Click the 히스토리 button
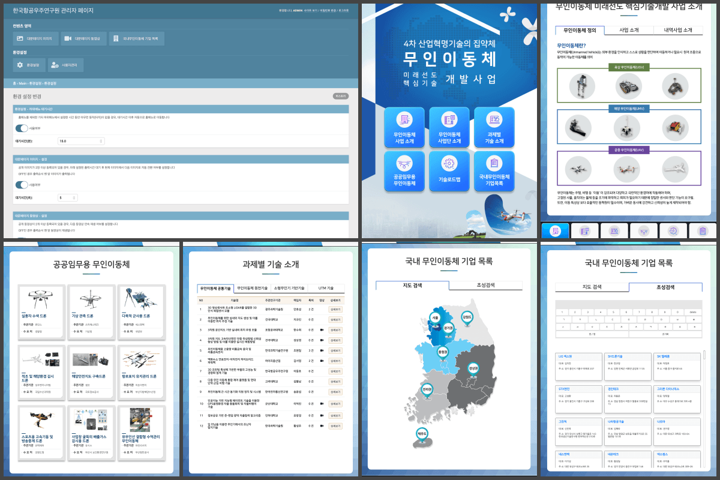The height and width of the screenshot is (480, 720). 340,96
